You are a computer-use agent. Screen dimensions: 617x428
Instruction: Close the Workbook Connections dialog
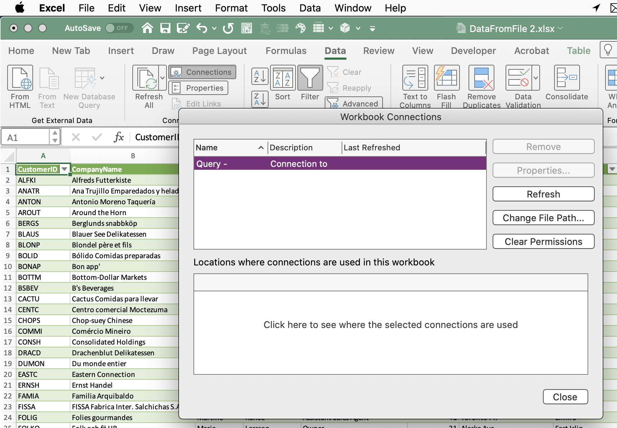tap(565, 397)
